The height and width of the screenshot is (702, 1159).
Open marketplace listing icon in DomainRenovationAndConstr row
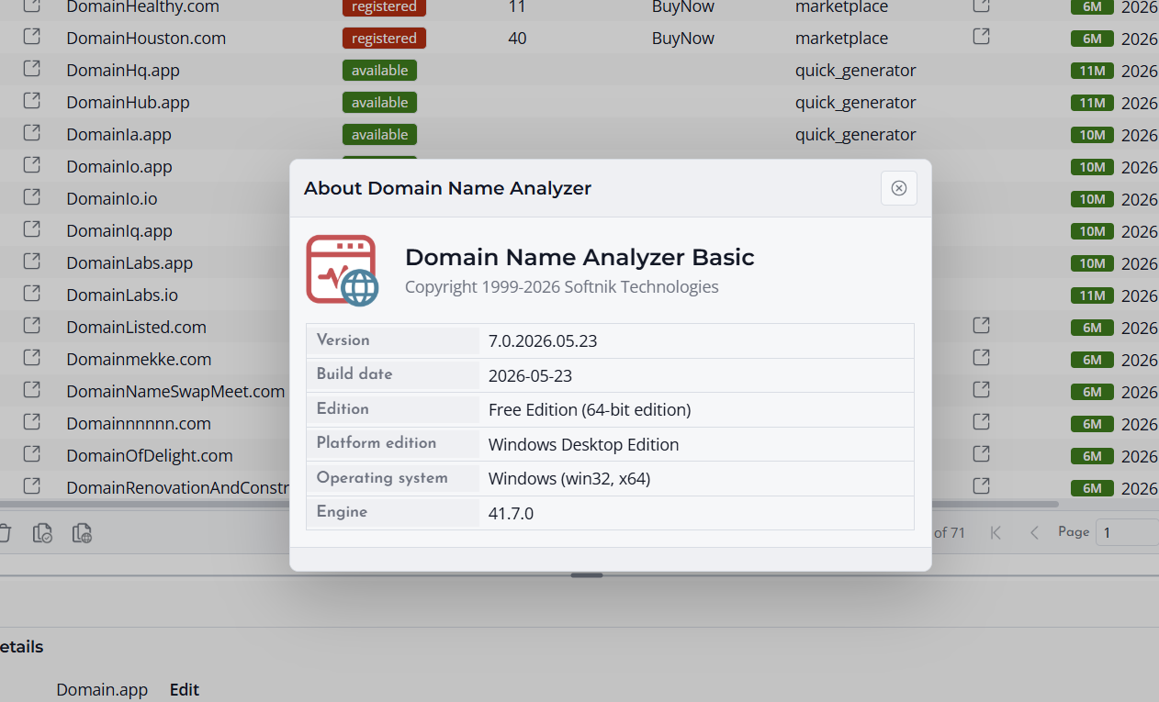(981, 486)
